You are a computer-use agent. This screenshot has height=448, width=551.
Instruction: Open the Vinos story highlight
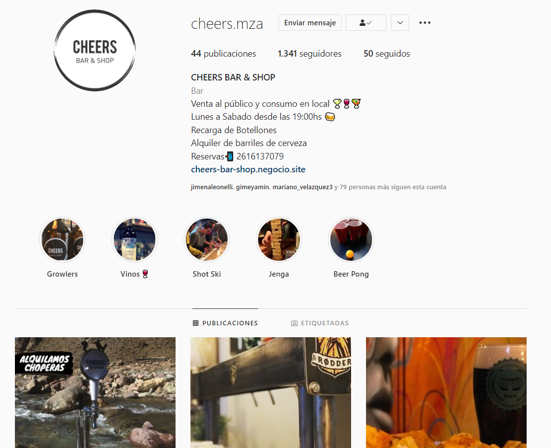[x=135, y=240]
